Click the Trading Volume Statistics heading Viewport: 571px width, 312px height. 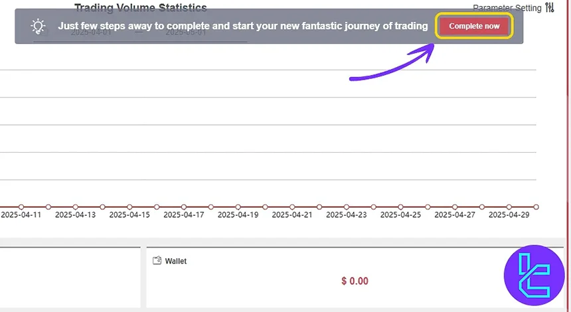pos(140,7)
